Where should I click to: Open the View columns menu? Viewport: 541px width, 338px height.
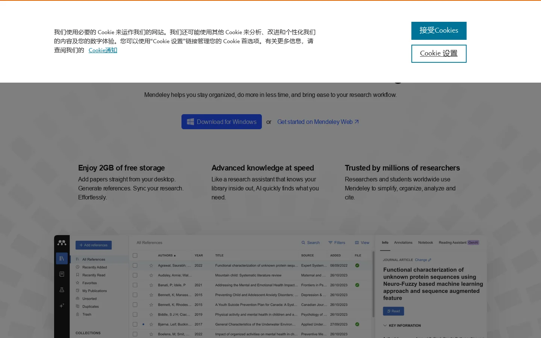tap(362, 243)
